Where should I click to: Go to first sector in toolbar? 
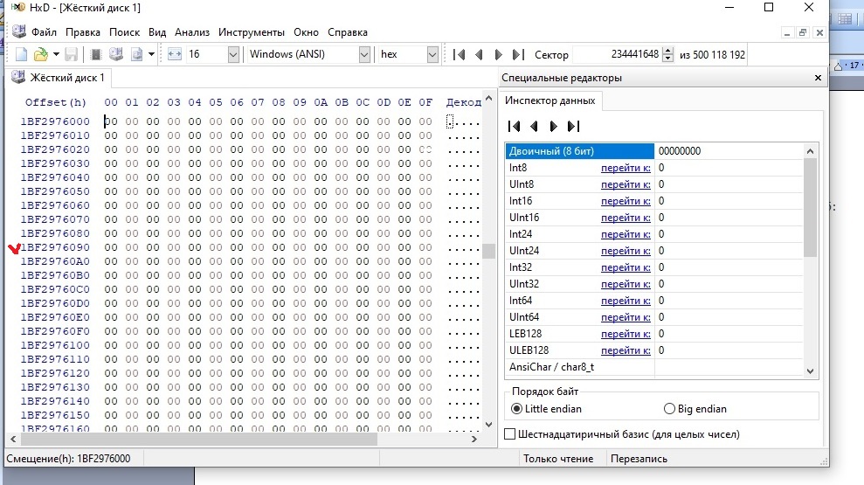[x=459, y=54]
